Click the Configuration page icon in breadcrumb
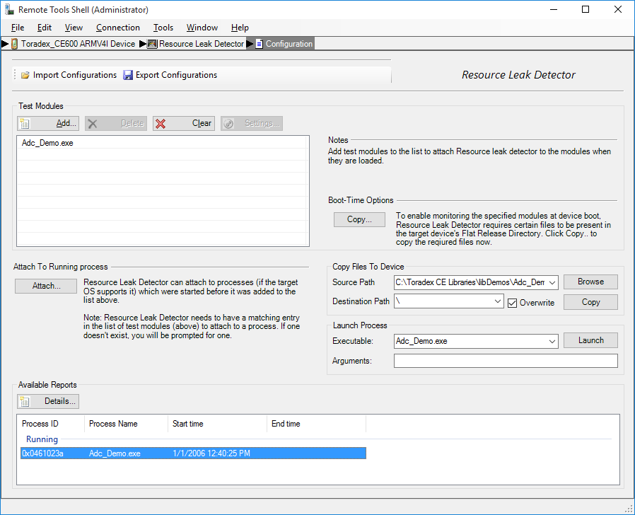This screenshot has width=635, height=515. [260, 44]
